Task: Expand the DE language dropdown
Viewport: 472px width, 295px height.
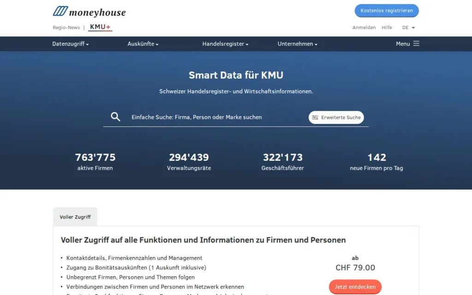Action: click(x=408, y=27)
